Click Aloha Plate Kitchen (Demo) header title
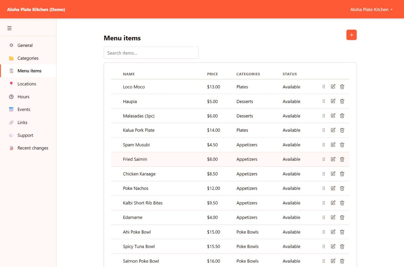Screen dimensions: 404x267 coord(36,9)
